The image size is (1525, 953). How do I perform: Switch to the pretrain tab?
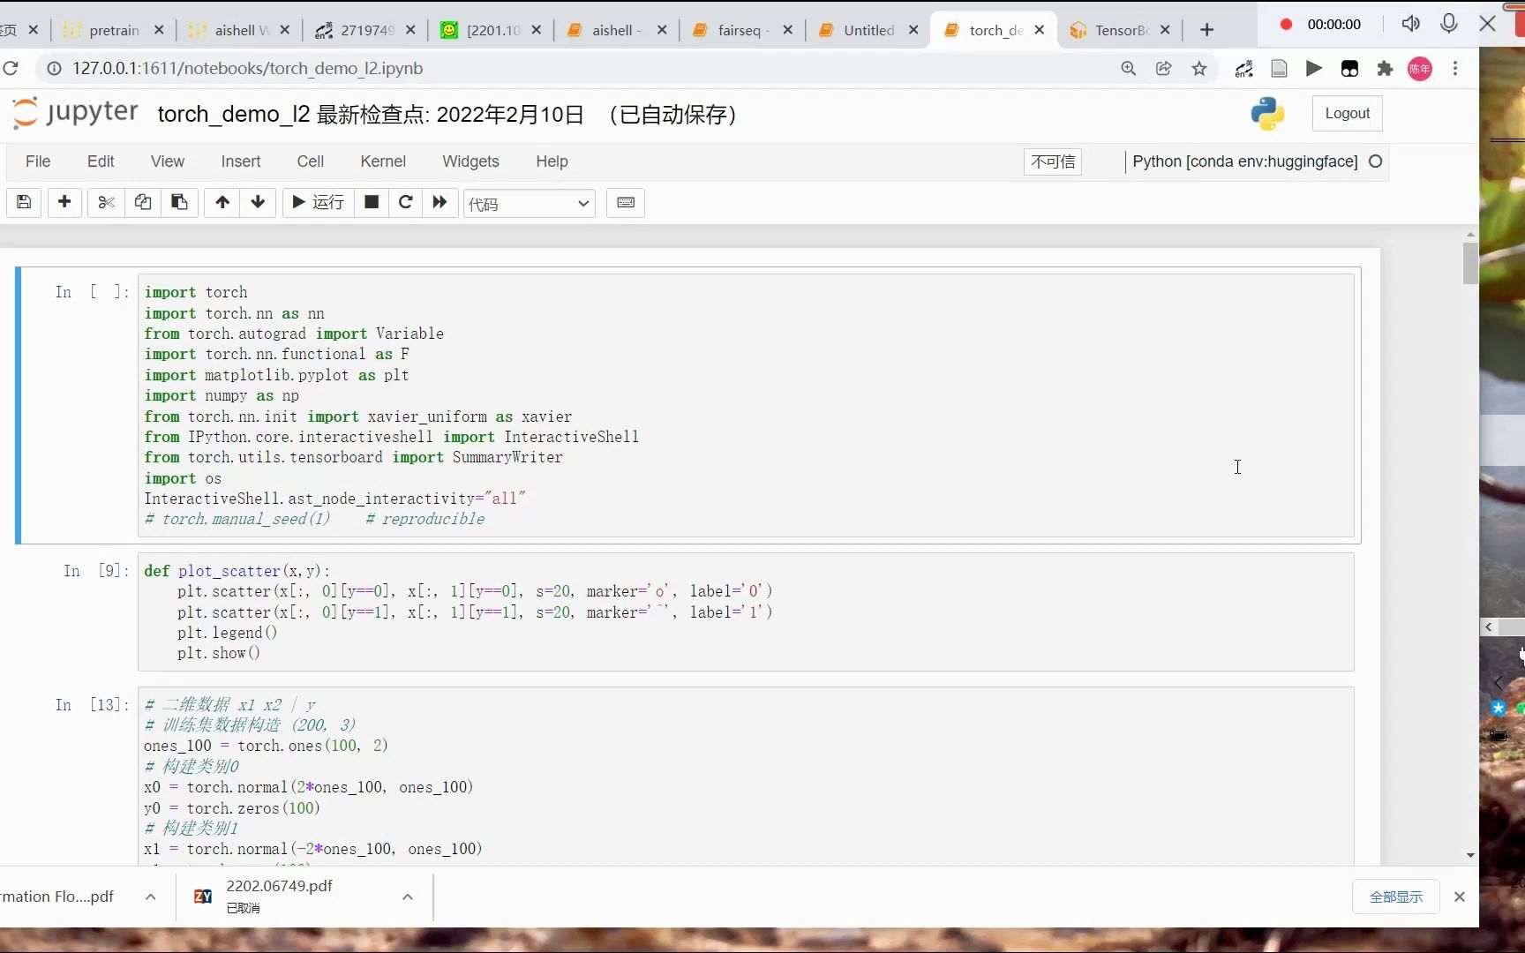[114, 30]
